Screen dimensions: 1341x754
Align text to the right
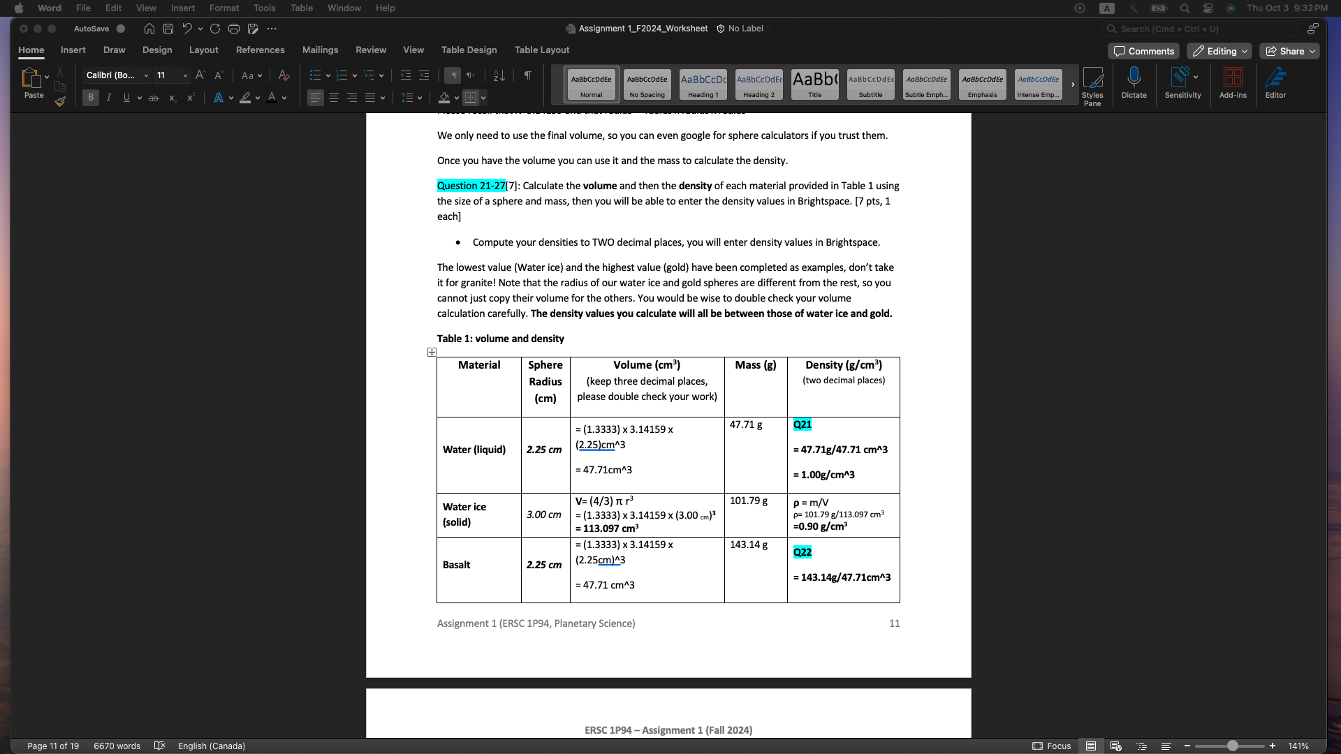[x=352, y=98]
